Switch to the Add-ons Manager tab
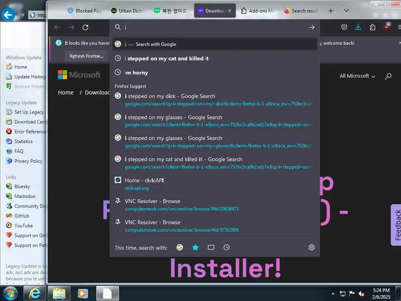Viewport: 401px width, 301px height. click(258, 11)
